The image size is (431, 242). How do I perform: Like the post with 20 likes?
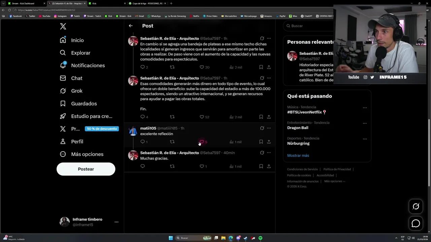click(x=202, y=67)
